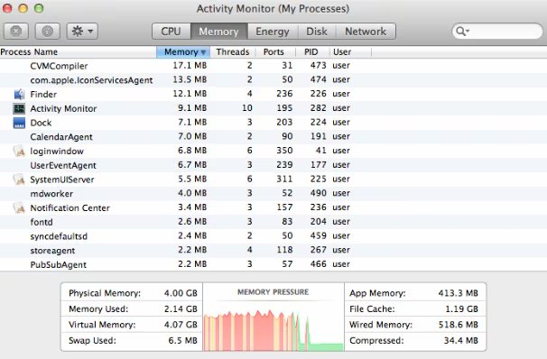This screenshot has height=359, width=547.
Task: Click the Memory Used 2.14 GB value
Action: [x=181, y=308]
